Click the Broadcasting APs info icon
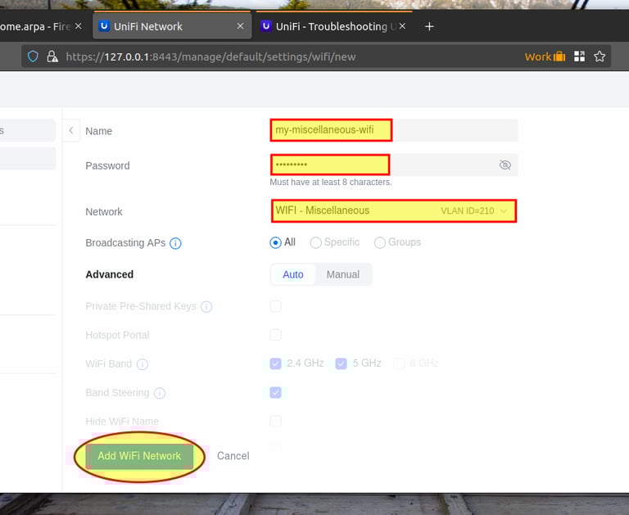Image resolution: width=629 pixels, height=515 pixels. click(175, 243)
